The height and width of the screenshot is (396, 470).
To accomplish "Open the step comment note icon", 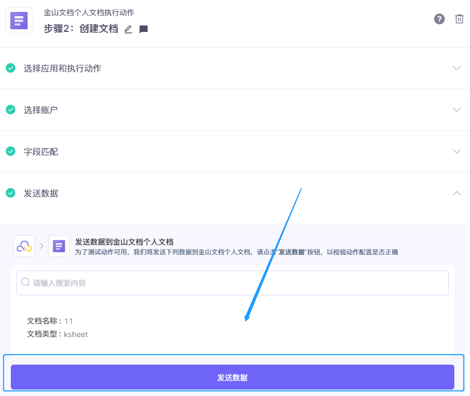I will click(x=143, y=29).
